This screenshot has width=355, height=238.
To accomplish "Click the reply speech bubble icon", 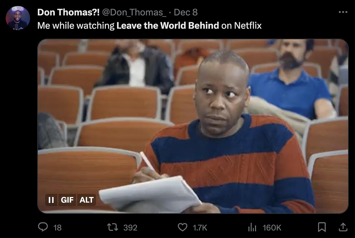I will pos(43,227).
